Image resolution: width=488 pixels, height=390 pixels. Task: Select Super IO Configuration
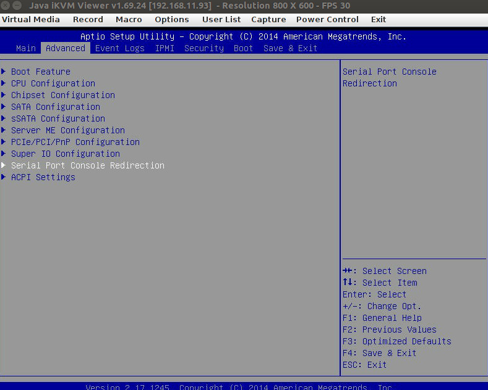coord(66,154)
